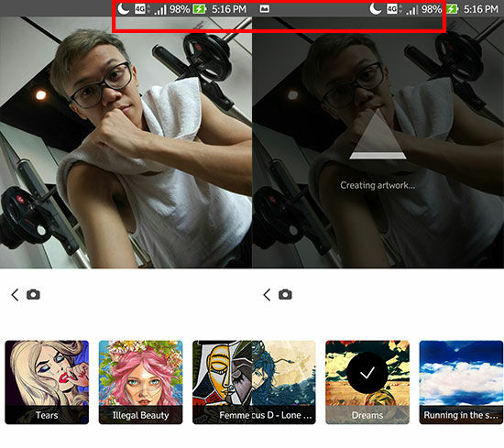Tap the right signal strength bars
This screenshot has height=448, width=504.
412,10
